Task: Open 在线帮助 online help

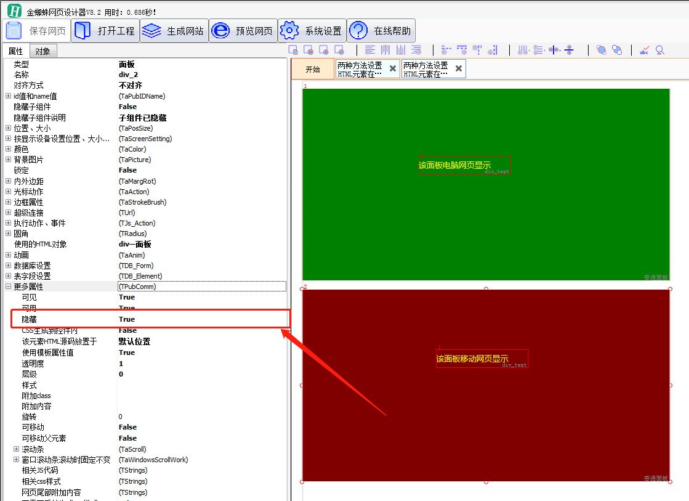Action: tap(381, 31)
